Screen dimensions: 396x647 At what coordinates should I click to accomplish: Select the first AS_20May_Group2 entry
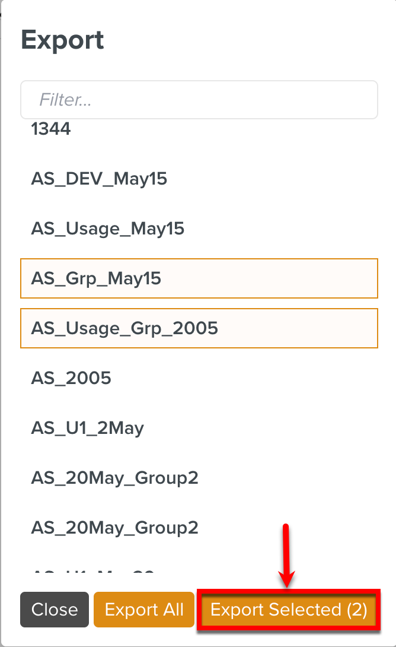[114, 478]
